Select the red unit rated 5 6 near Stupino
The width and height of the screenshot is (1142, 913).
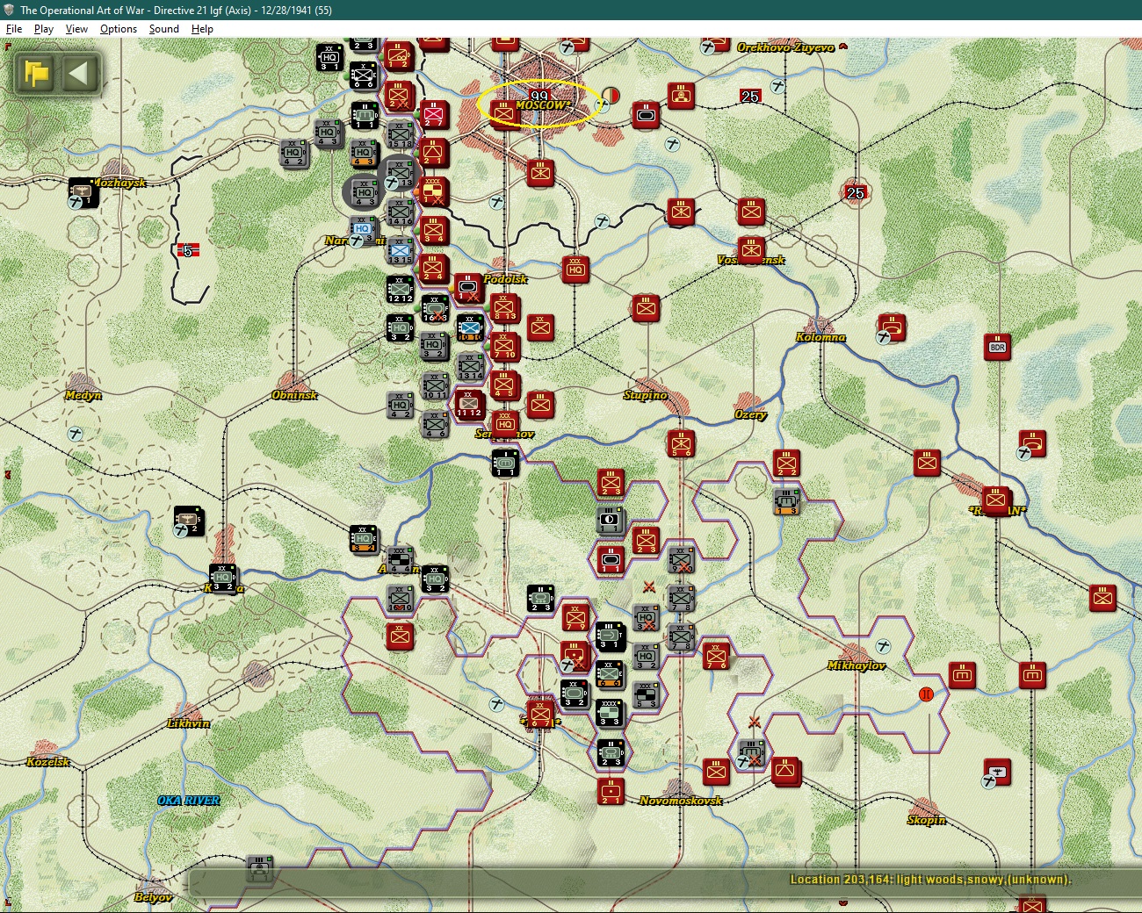point(681,443)
